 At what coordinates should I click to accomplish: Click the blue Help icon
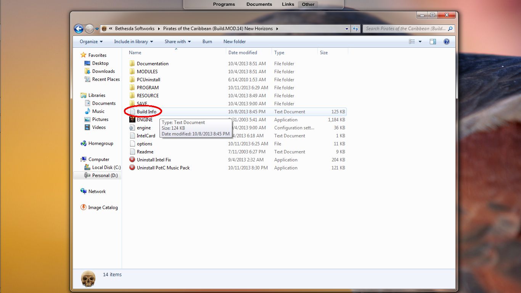point(447,42)
